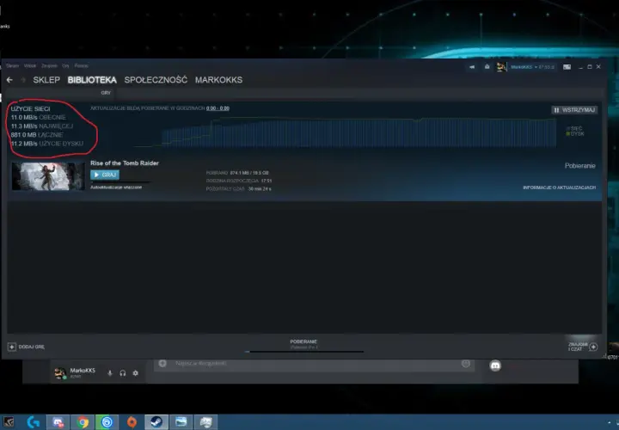Click the Steam account avatar in title bar

pos(501,67)
